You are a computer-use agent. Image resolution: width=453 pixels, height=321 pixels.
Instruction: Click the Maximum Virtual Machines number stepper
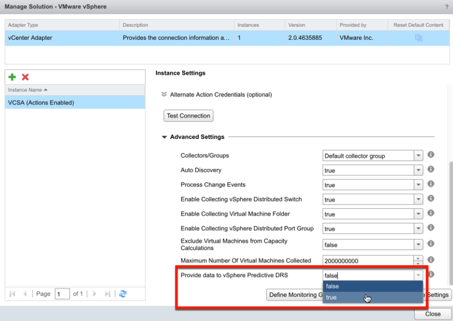tap(419, 260)
